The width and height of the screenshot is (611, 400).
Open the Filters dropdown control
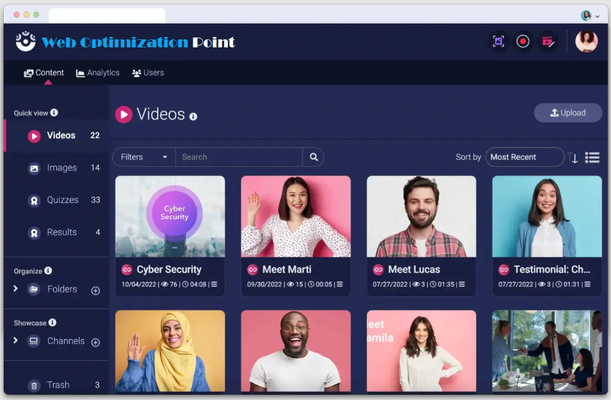(143, 157)
